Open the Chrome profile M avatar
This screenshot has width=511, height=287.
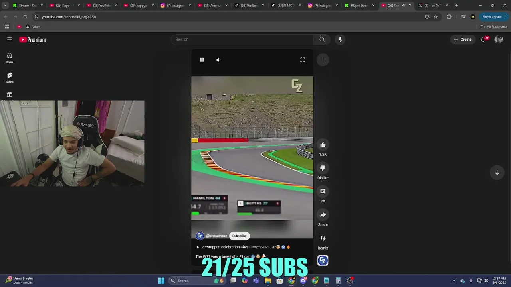point(473,17)
